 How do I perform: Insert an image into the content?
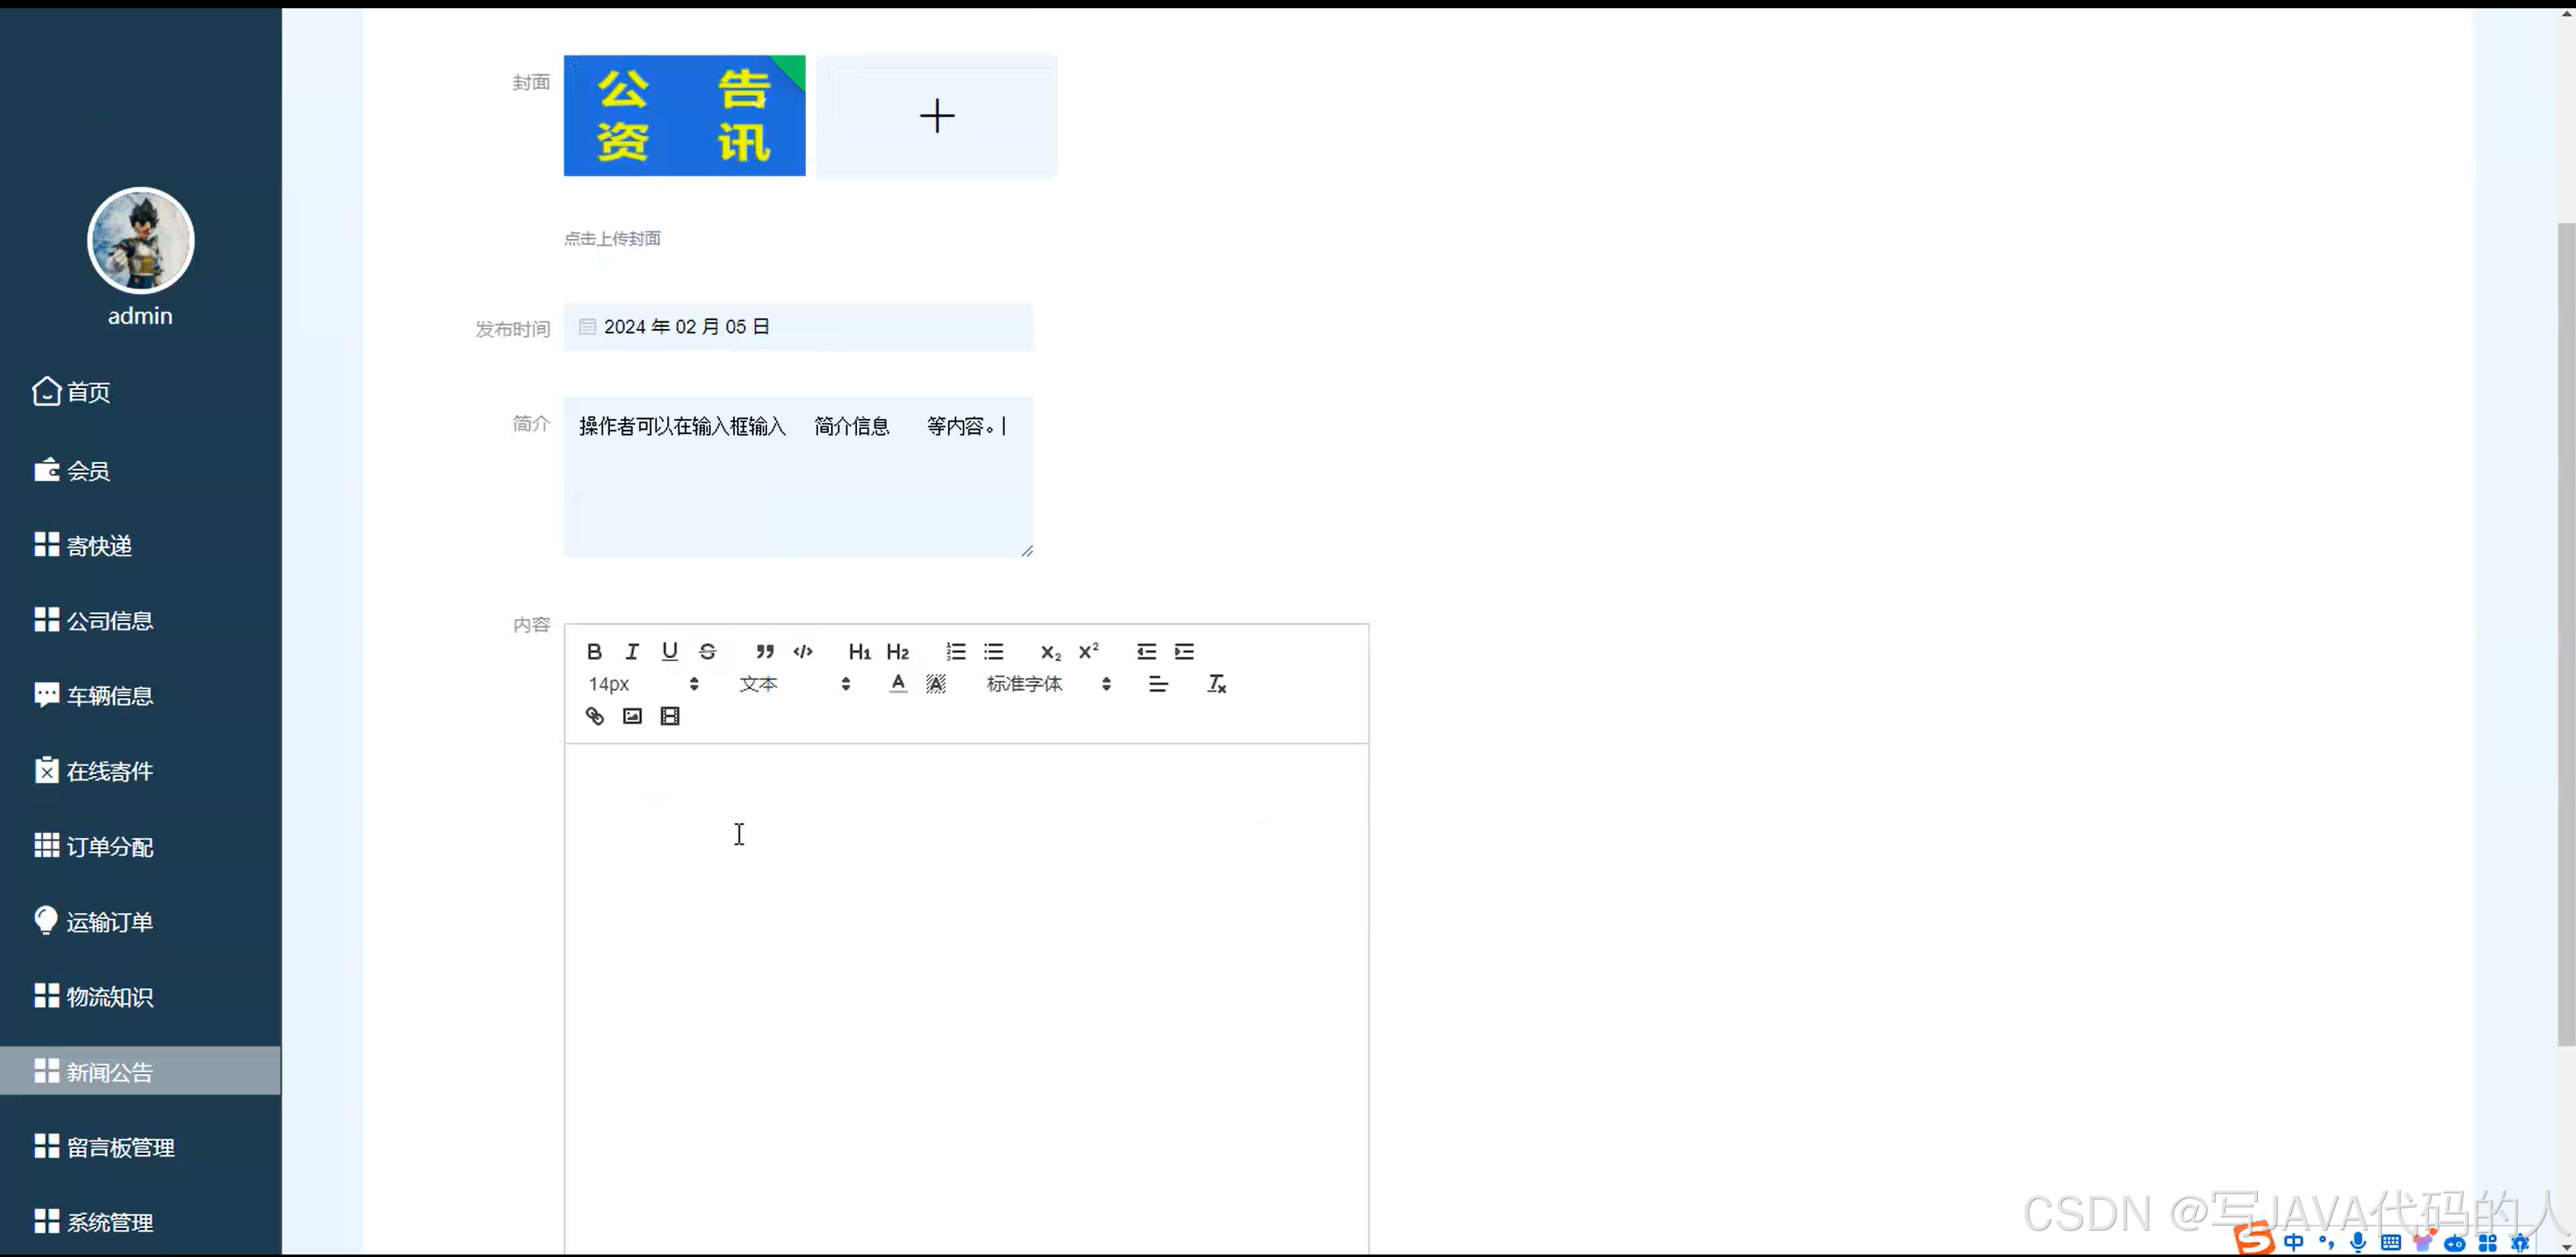point(631,716)
